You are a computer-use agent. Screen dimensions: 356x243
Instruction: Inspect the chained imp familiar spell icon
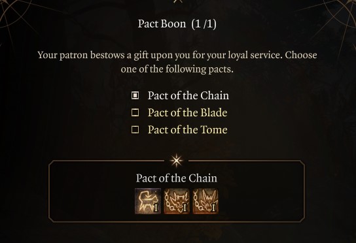pyautogui.click(x=177, y=201)
